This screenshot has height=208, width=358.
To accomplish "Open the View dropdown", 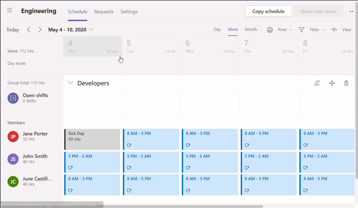I will point(349,30).
